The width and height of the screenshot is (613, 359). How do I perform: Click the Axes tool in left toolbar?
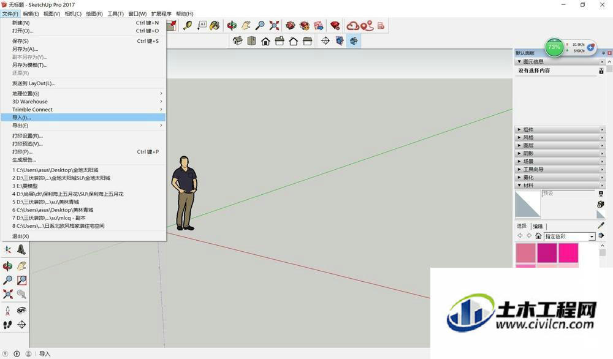click(7, 249)
